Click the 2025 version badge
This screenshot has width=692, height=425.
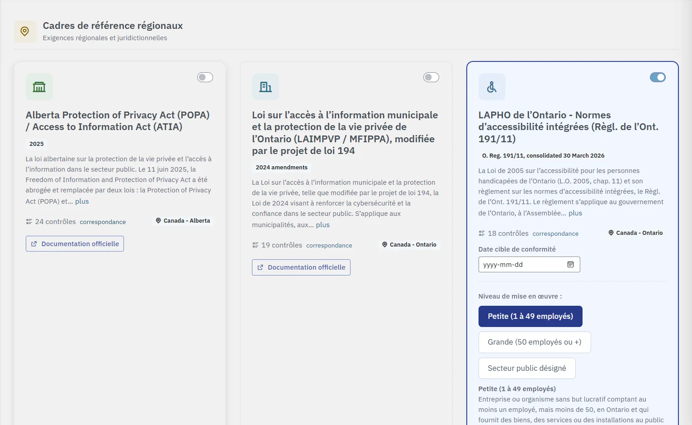(x=37, y=144)
